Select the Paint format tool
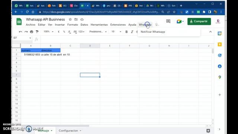The image size is (238, 134). click(37, 32)
